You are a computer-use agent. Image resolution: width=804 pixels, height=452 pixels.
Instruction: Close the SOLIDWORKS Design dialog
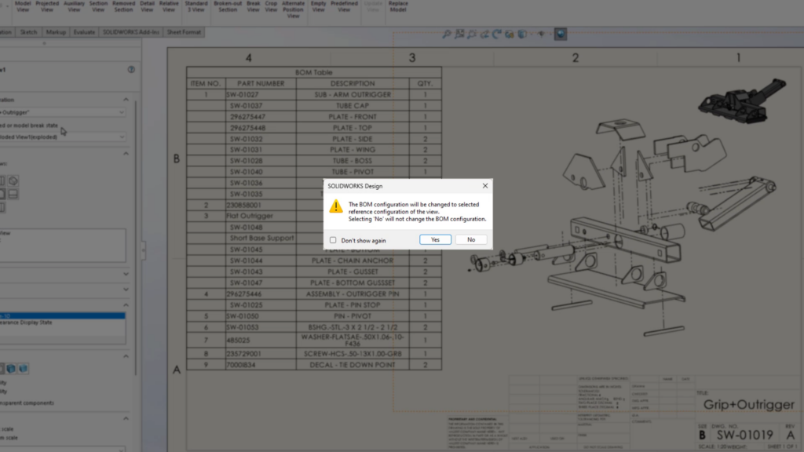pos(485,186)
